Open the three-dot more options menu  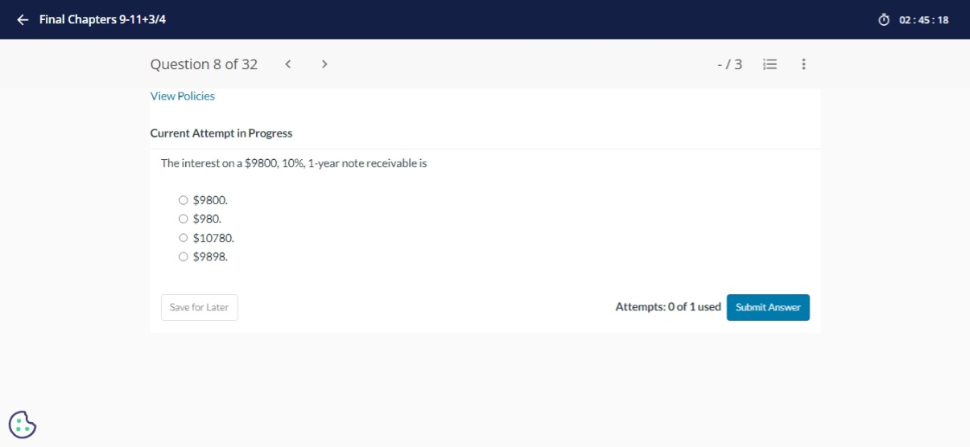pos(803,64)
